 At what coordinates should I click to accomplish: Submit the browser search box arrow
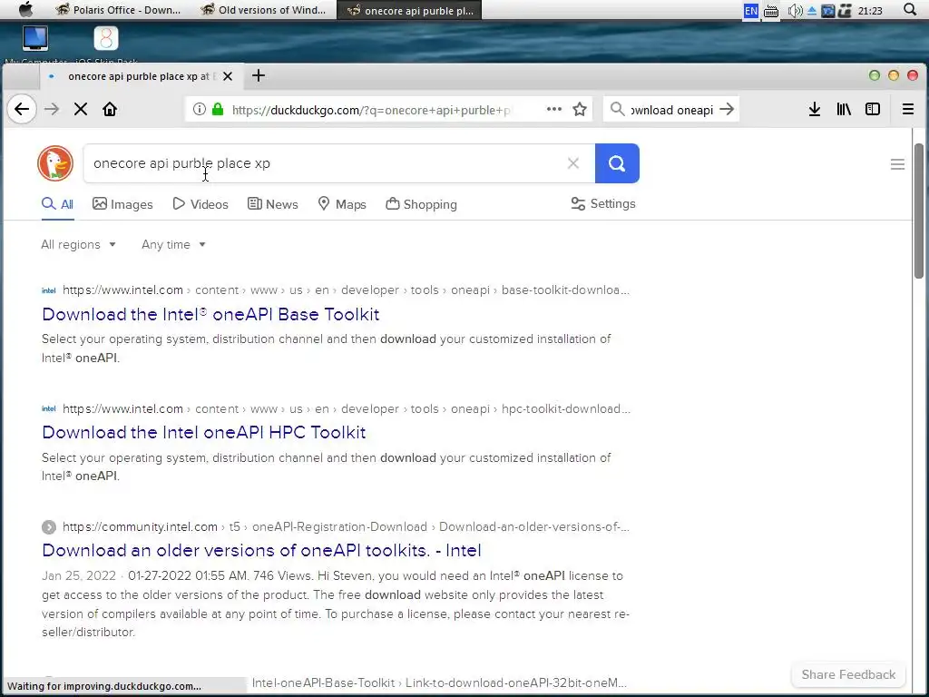[x=727, y=109]
